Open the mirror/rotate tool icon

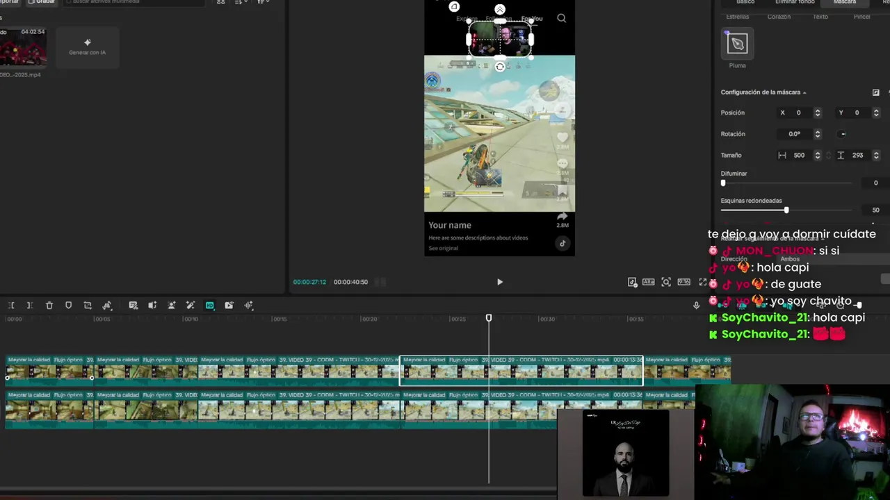(x=107, y=306)
